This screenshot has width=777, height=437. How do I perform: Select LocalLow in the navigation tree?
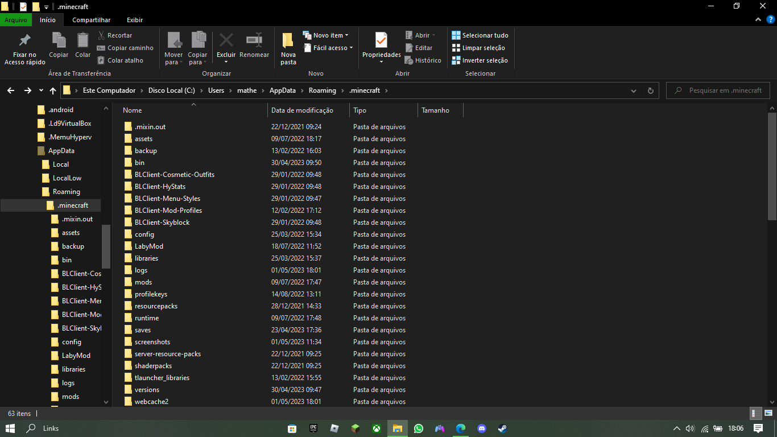(67, 178)
